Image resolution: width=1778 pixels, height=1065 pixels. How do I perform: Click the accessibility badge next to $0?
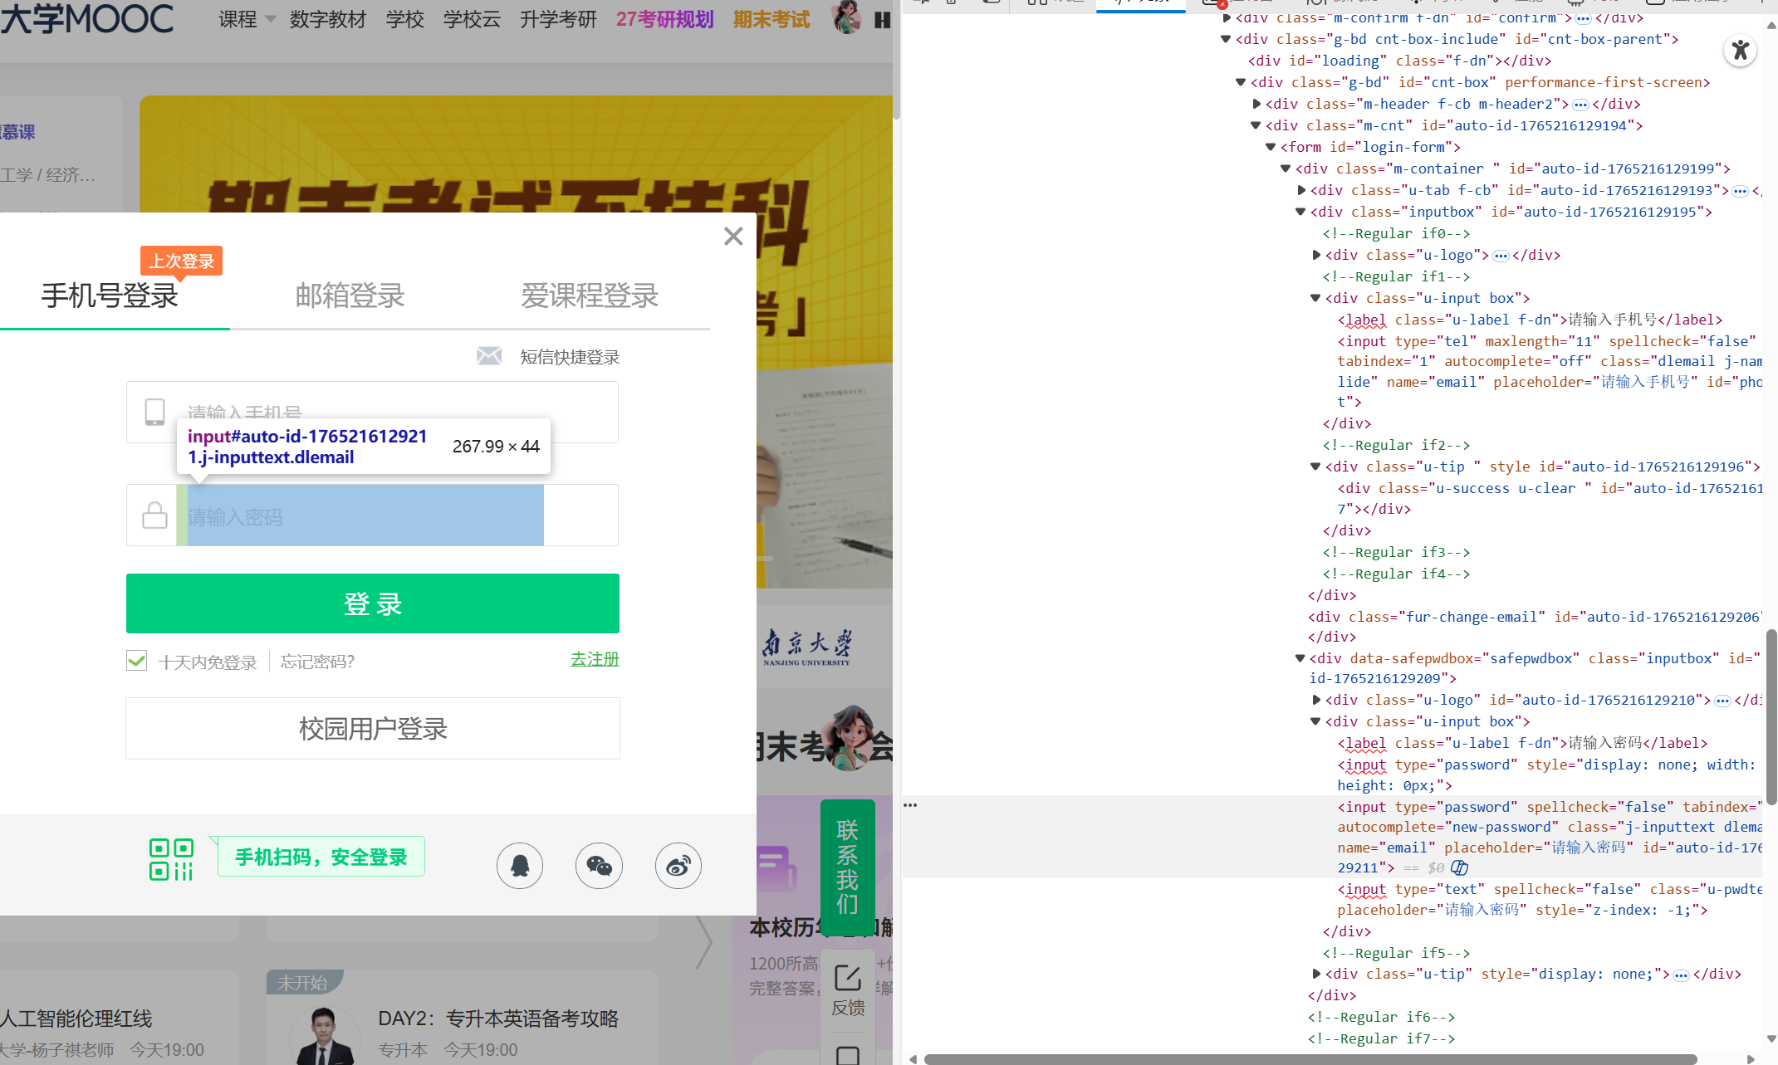point(1460,867)
